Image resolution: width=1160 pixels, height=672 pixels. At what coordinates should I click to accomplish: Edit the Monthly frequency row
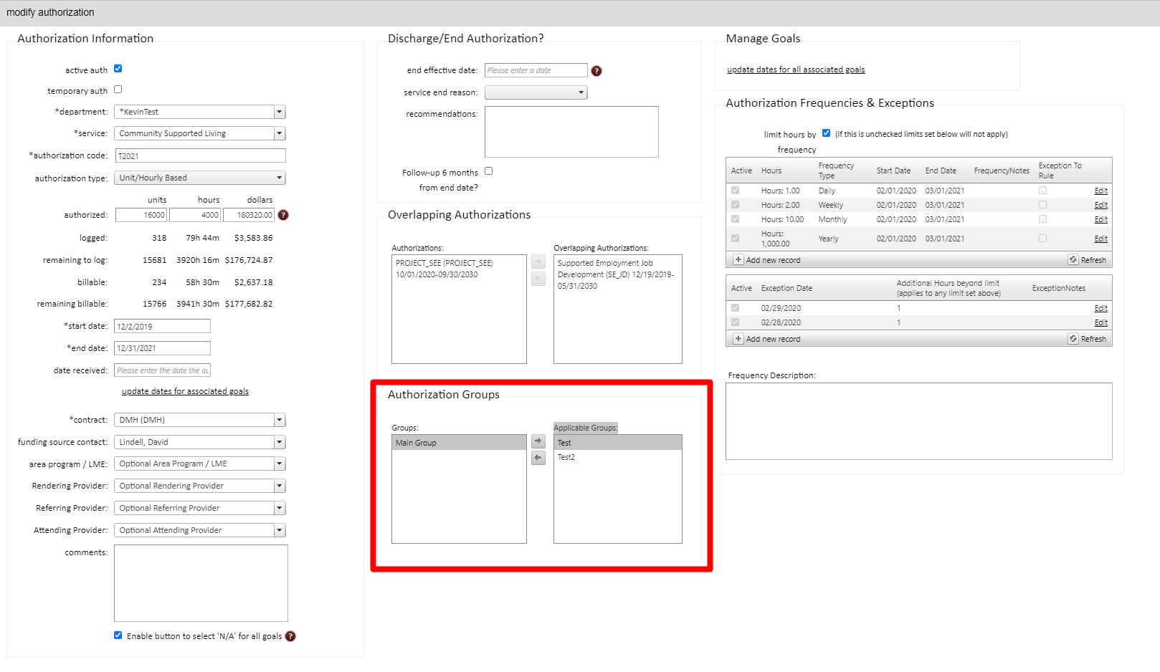point(1101,220)
